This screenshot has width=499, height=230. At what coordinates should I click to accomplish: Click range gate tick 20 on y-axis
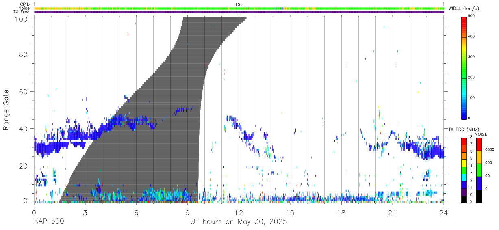(x=23, y=166)
